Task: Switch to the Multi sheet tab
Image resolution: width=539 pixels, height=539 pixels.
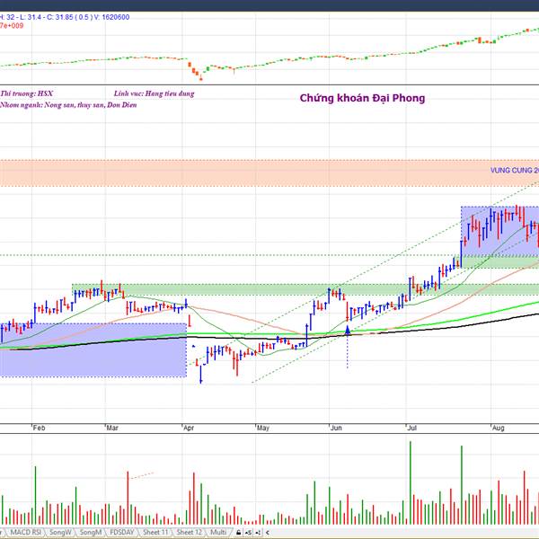Action: 218,532
